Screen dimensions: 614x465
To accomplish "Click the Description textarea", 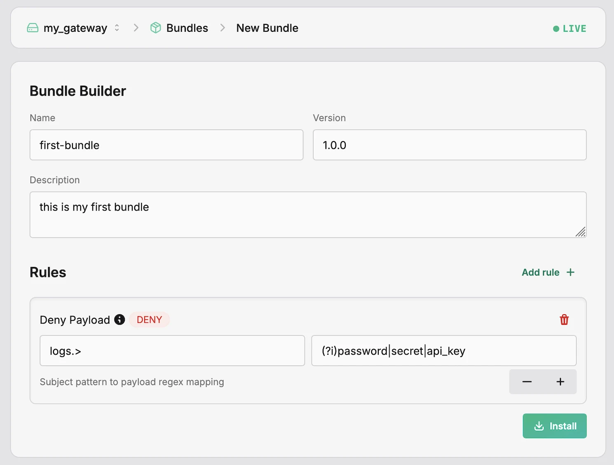I will tap(308, 215).
